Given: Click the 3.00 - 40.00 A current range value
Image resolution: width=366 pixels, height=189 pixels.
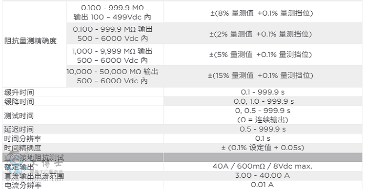Looking at the screenshot, I should pos(263,175).
